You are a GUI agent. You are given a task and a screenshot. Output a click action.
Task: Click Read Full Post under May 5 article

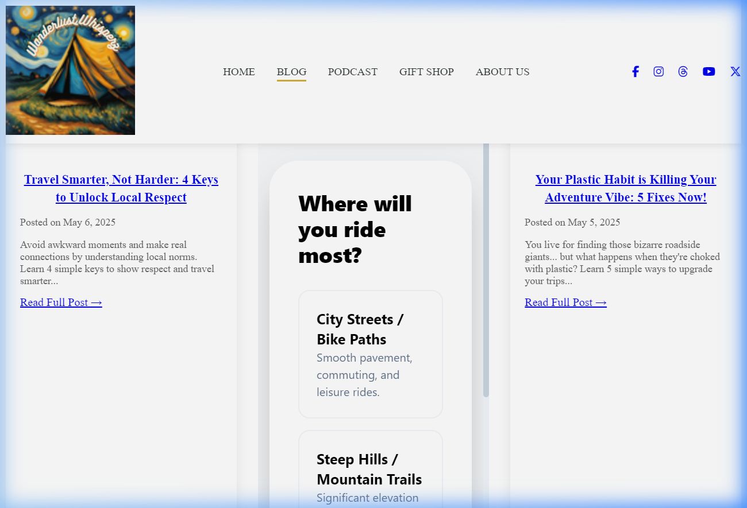(565, 303)
